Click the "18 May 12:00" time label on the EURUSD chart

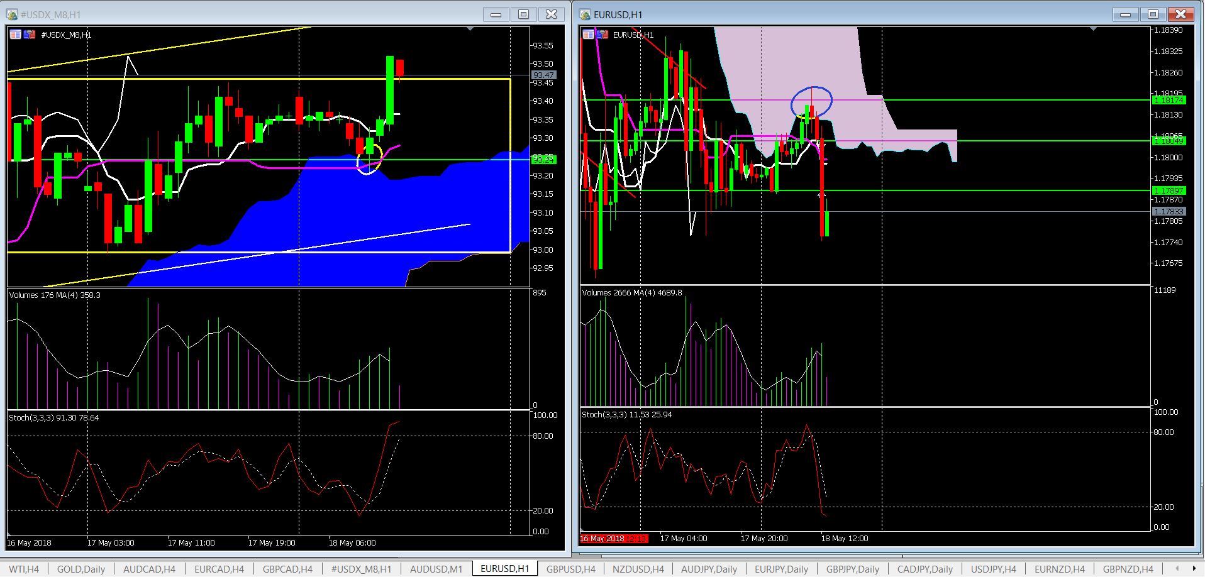coord(845,539)
